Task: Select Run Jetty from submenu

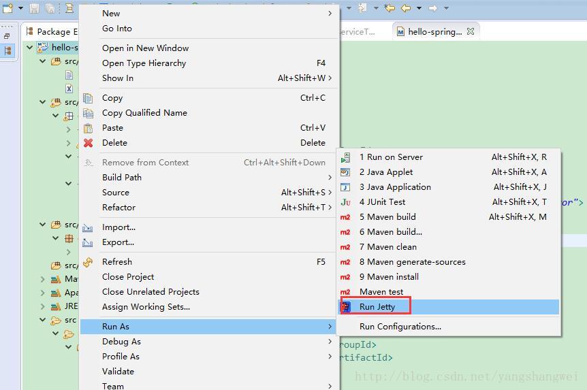Action: tap(449, 307)
